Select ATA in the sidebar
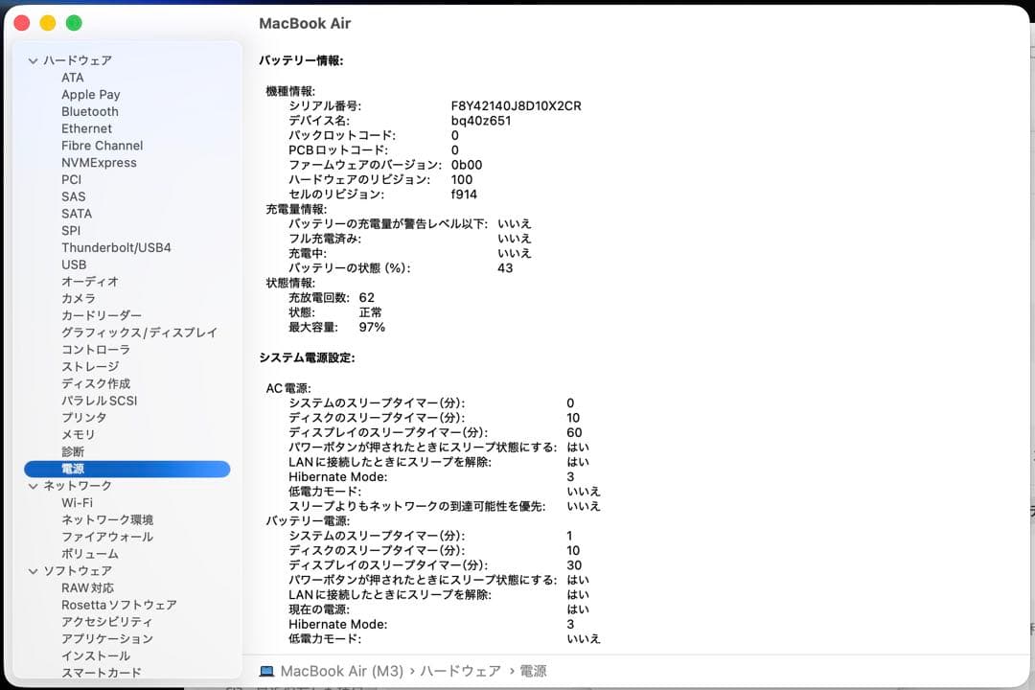 (x=73, y=78)
